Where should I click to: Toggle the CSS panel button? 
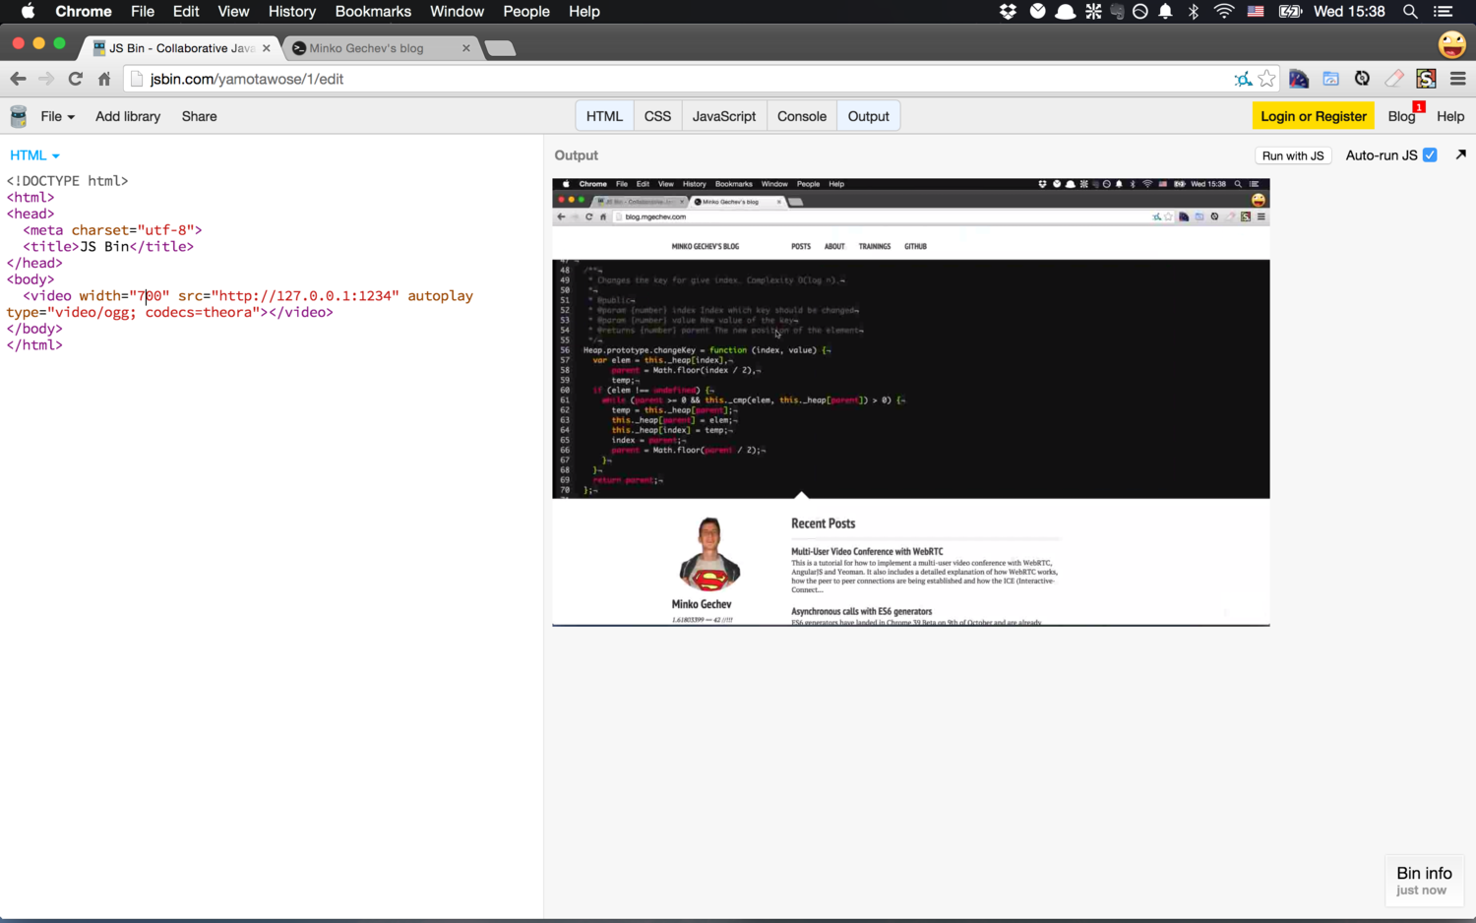(657, 116)
